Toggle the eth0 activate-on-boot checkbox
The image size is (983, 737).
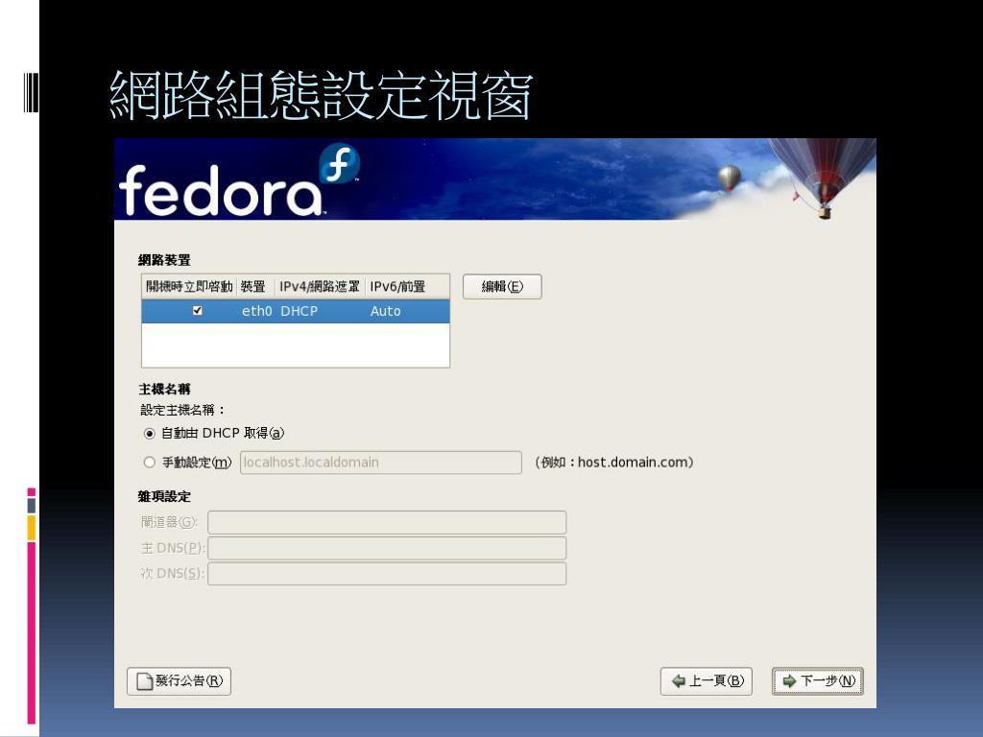198,311
